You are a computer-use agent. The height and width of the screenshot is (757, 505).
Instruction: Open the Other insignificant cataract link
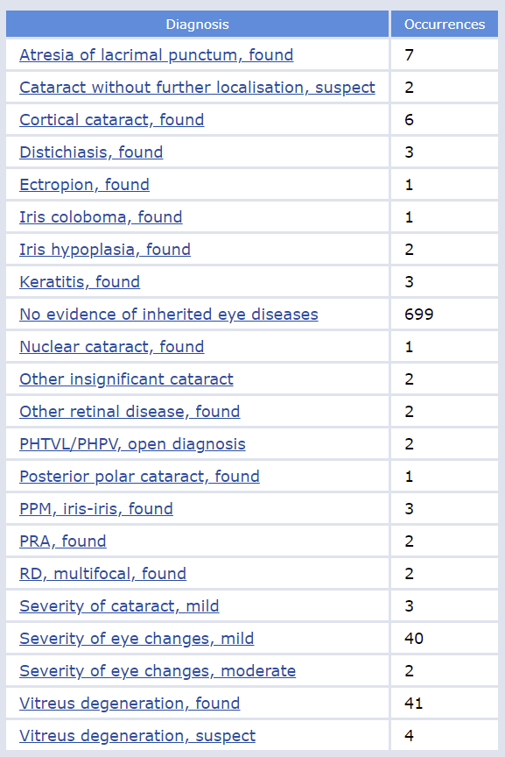coord(126,379)
